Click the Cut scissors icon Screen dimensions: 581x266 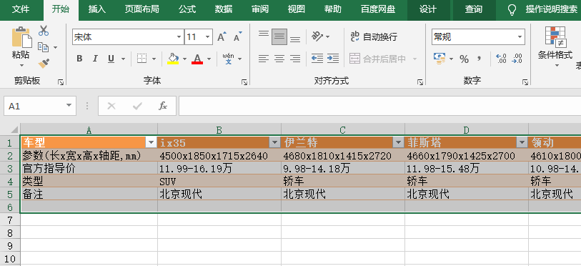click(44, 31)
